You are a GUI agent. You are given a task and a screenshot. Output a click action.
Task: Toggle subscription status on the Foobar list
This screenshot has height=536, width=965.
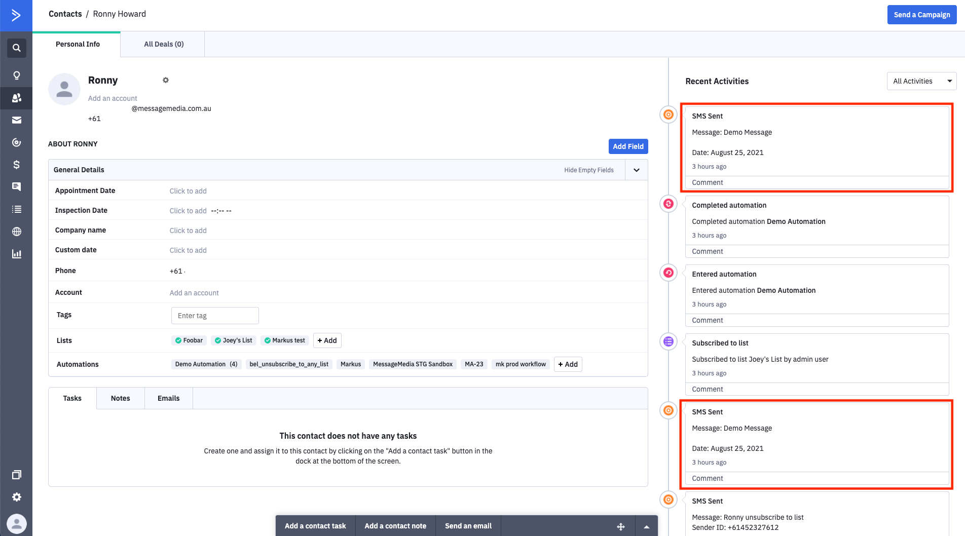tap(178, 340)
